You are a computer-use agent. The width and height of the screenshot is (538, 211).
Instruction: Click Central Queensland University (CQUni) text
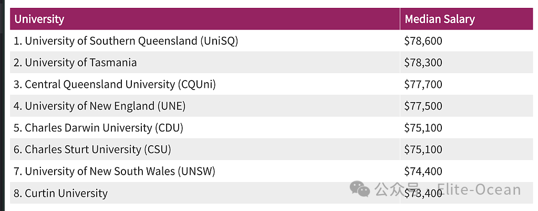(x=115, y=84)
